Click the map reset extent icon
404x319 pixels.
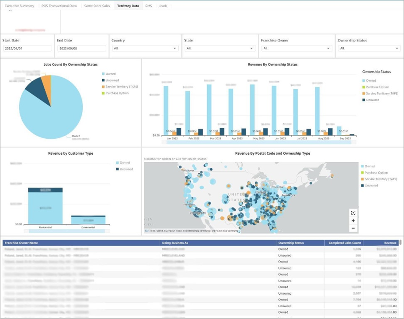point(353,213)
